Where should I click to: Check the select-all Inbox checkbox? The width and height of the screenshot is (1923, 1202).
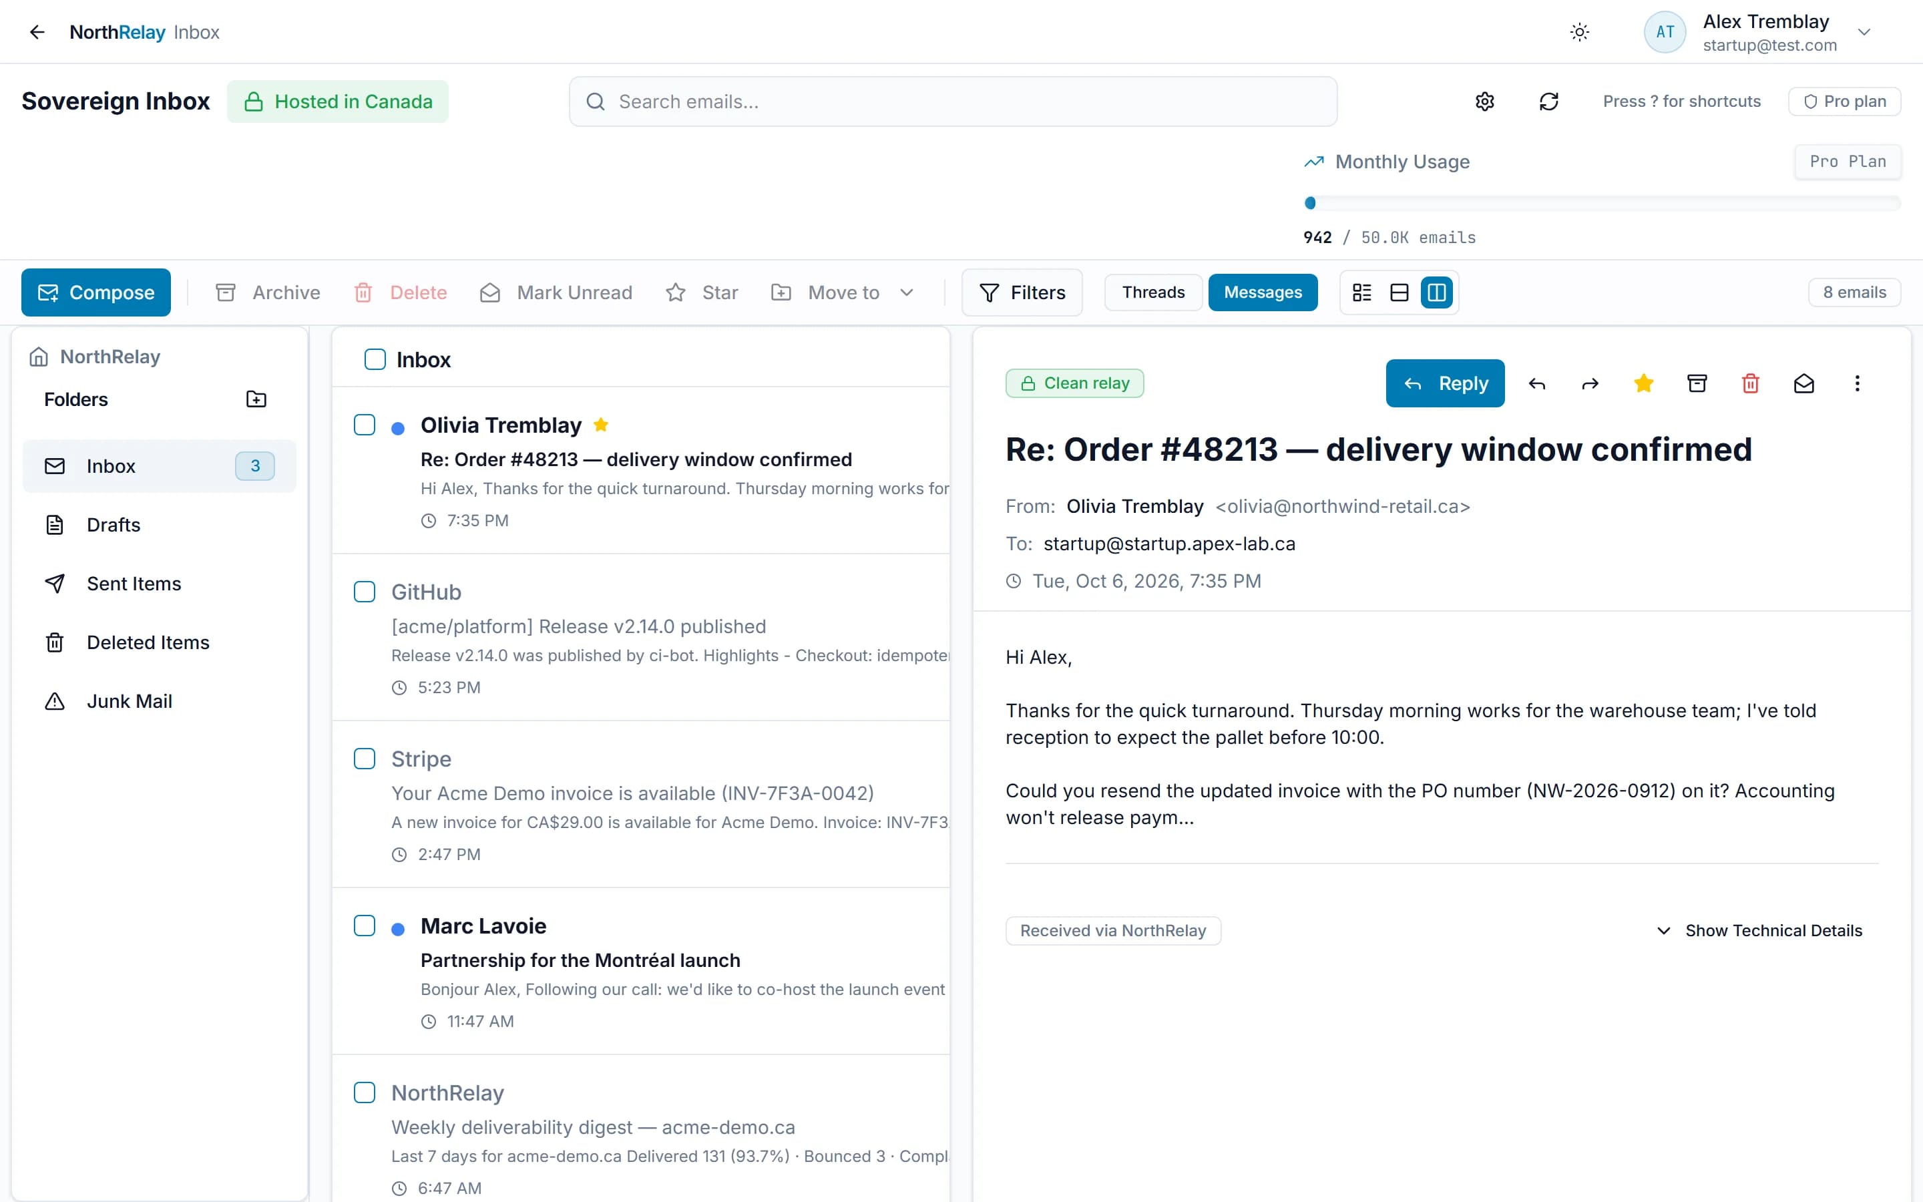pos(375,359)
